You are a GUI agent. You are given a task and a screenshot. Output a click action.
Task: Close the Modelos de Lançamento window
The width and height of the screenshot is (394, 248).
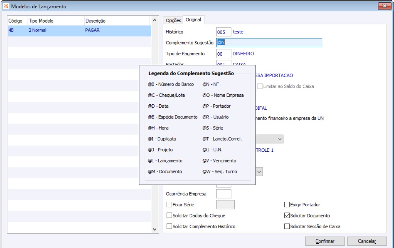pos(384,6)
